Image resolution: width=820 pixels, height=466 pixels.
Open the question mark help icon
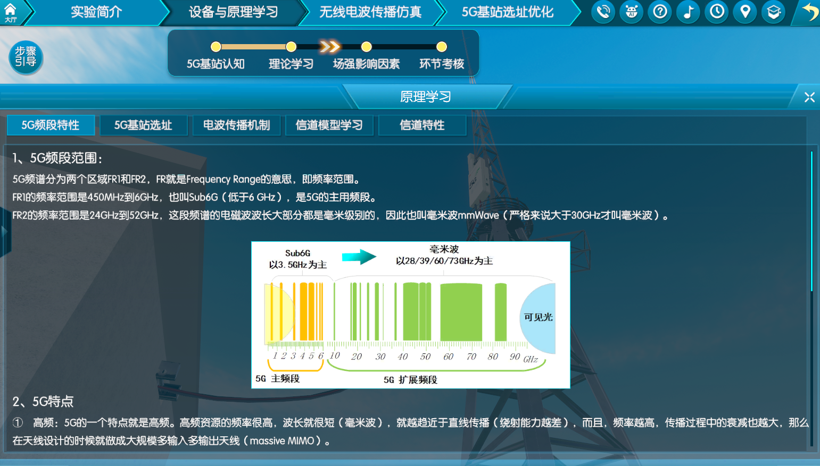[660, 12]
